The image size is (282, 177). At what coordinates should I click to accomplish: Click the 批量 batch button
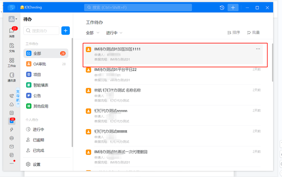[x=253, y=33]
